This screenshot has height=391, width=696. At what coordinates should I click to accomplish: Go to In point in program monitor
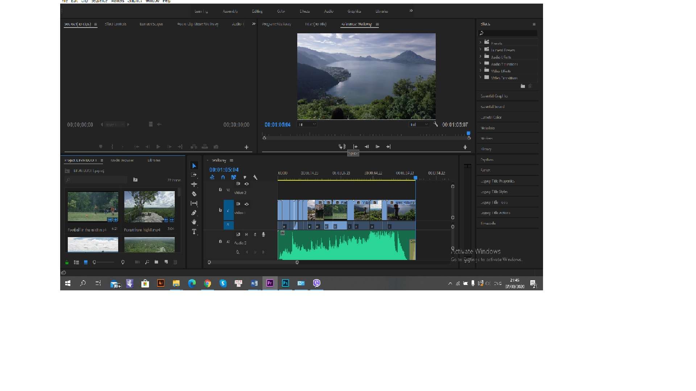click(355, 147)
